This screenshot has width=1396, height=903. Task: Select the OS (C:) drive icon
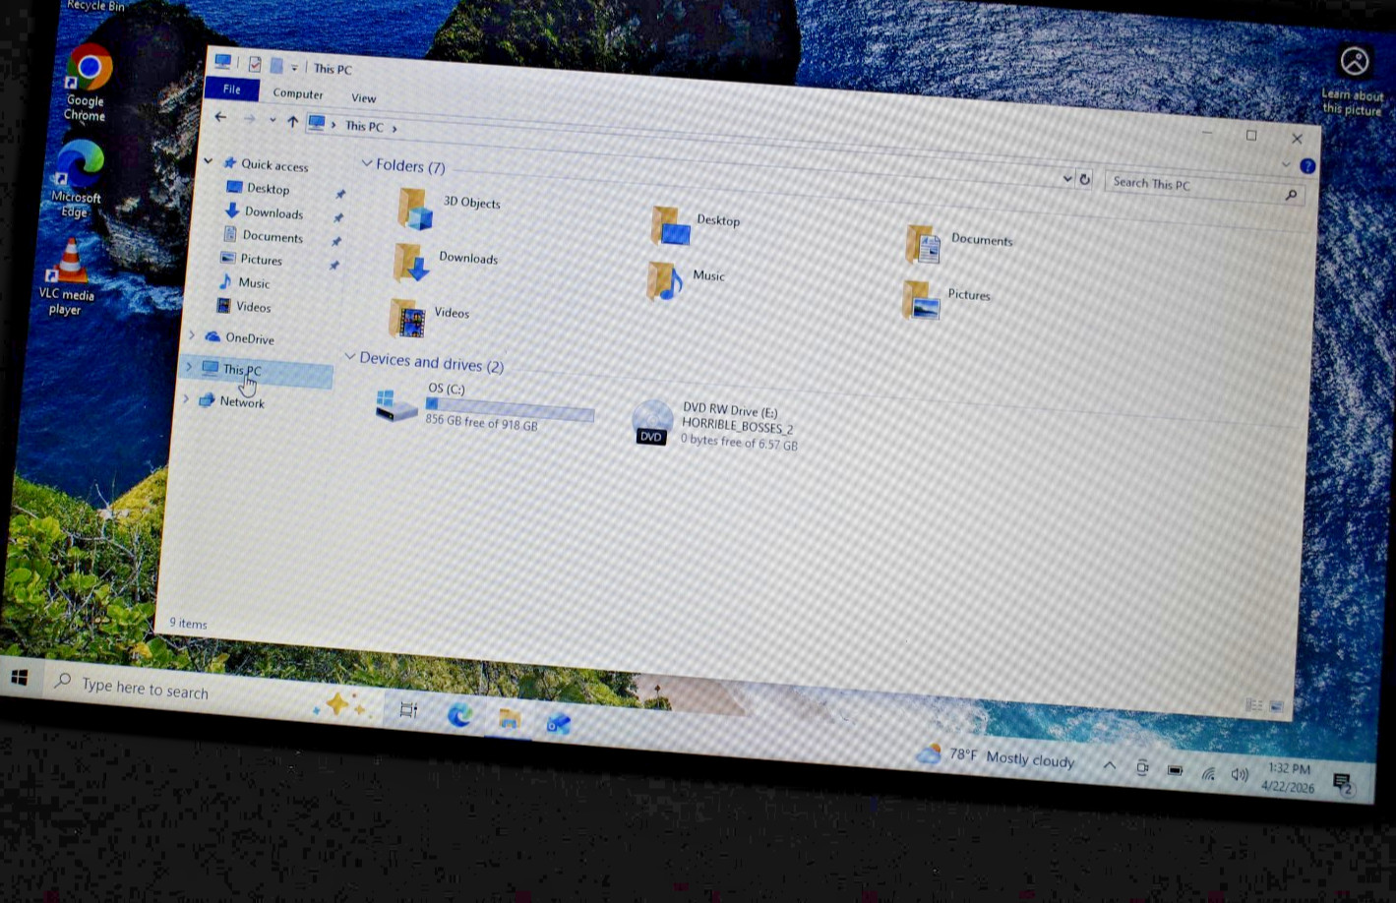tap(396, 405)
